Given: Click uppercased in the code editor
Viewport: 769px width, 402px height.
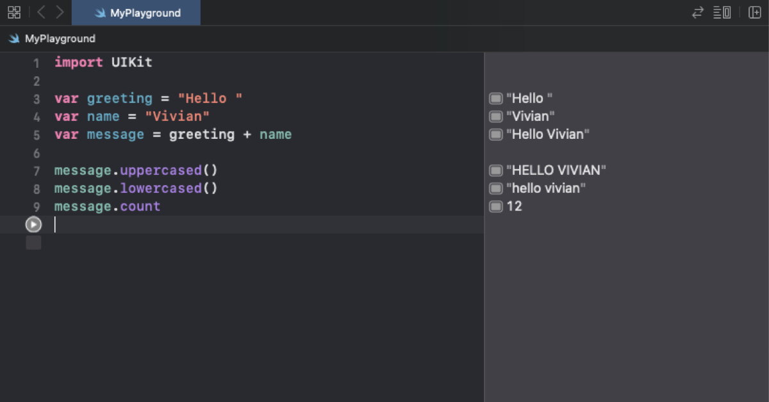Looking at the screenshot, I should (x=161, y=170).
